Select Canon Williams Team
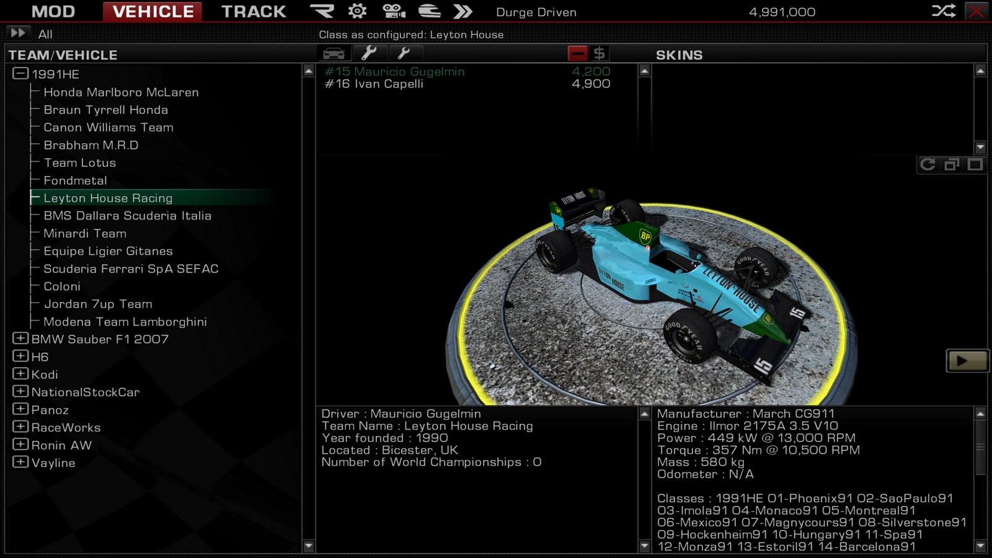992x558 pixels. click(108, 128)
